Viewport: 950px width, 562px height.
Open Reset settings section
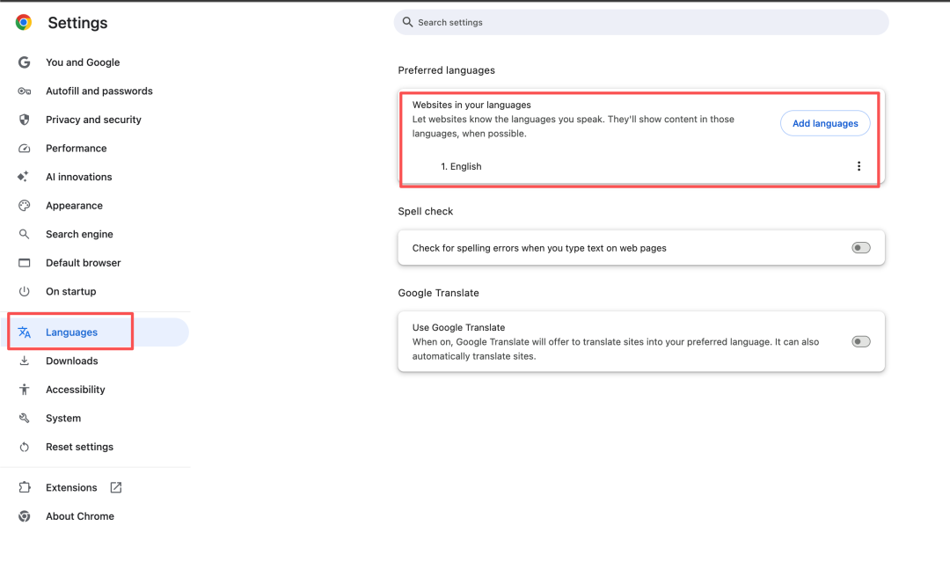(79, 448)
